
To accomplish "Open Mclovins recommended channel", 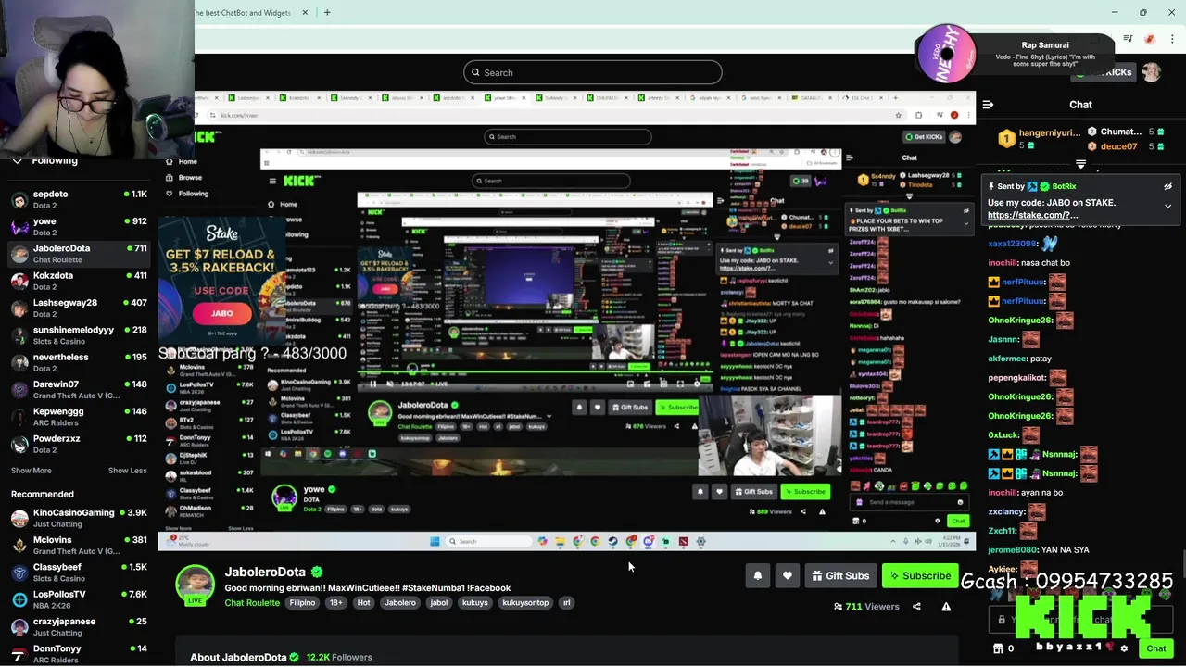I will 79,545.
